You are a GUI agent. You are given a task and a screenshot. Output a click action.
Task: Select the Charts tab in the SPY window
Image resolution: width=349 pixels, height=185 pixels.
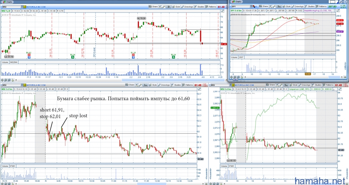click(236, 2)
